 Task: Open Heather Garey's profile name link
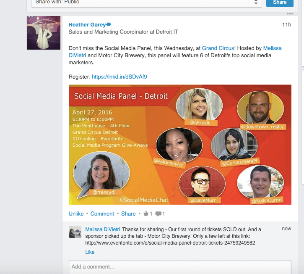pos(87,25)
